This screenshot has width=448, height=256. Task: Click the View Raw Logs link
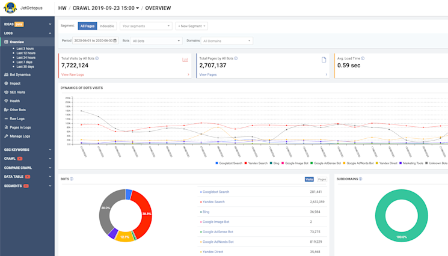(x=73, y=75)
